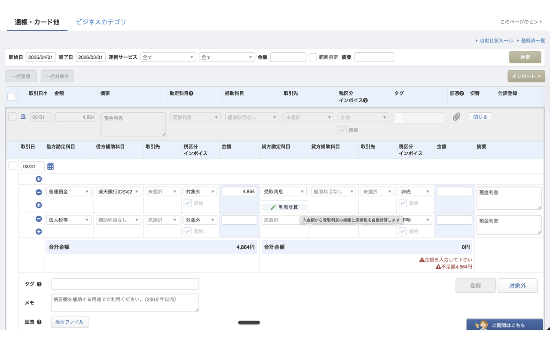Screen dimensions: 550x343
Task: Open the 自動仕訳ルール link
Action: [496, 41]
